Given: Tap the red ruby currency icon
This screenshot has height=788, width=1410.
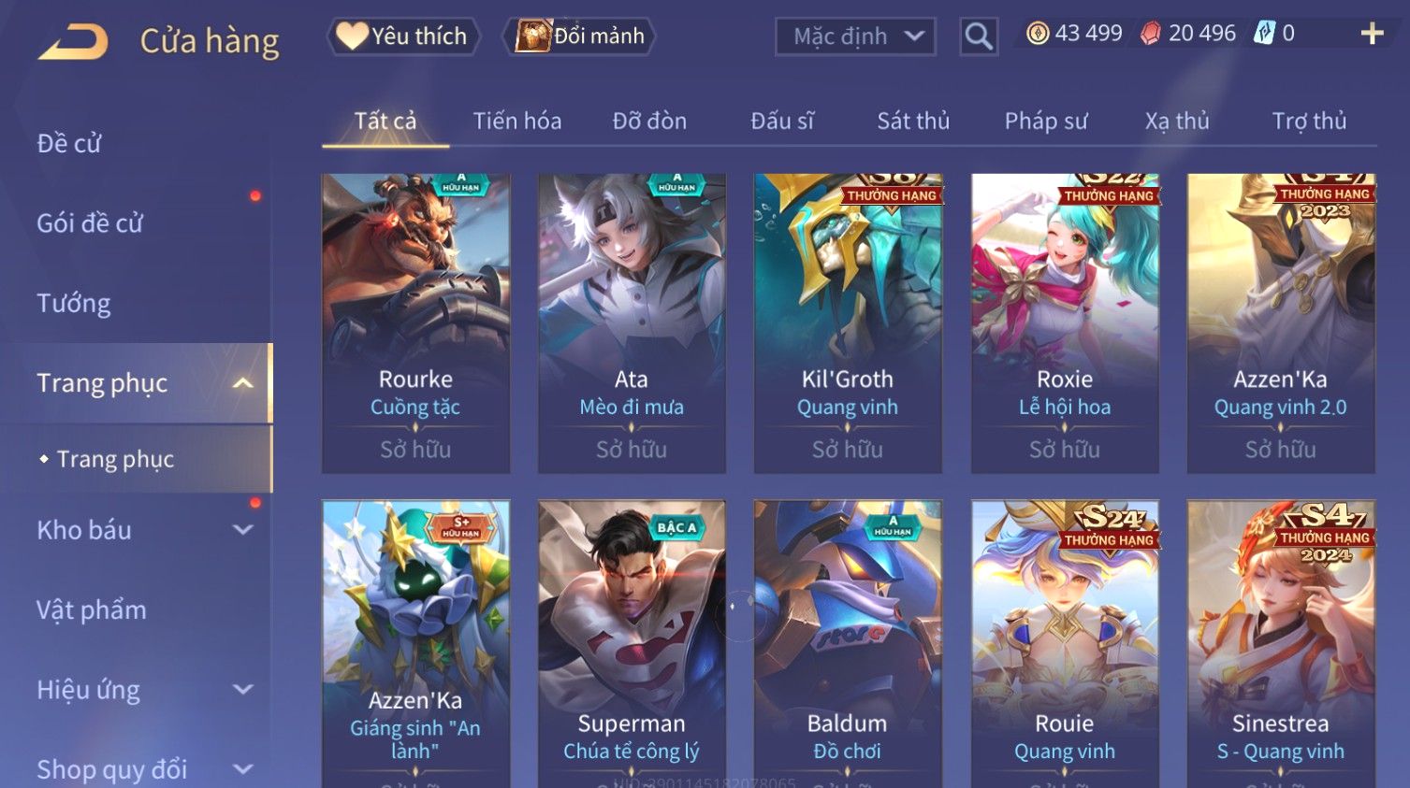Looking at the screenshot, I should coord(1151,34).
